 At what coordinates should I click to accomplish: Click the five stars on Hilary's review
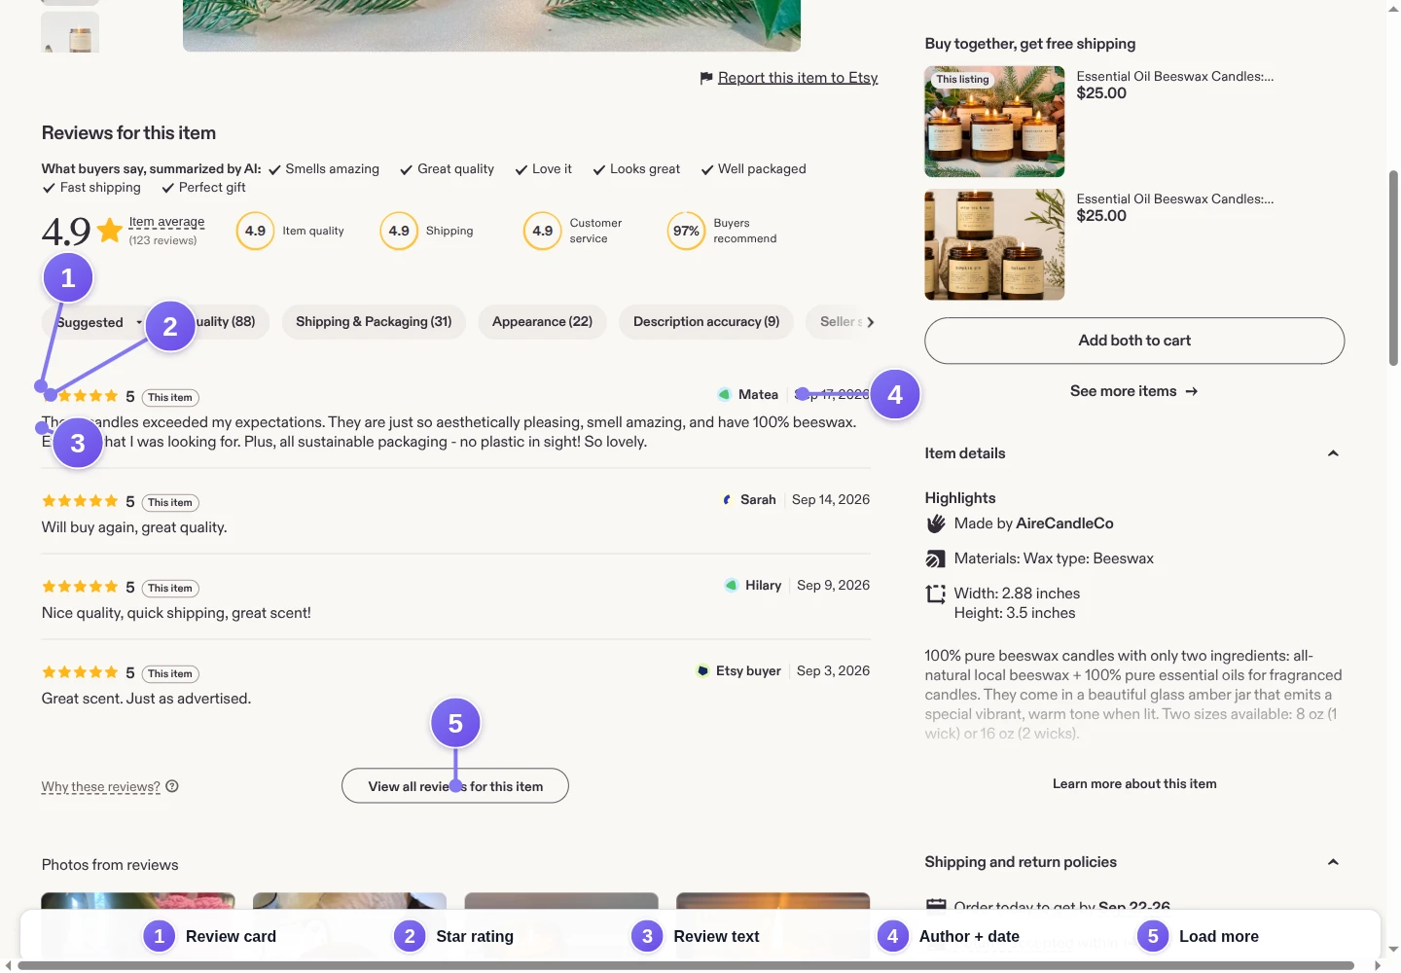(x=80, y=587)
